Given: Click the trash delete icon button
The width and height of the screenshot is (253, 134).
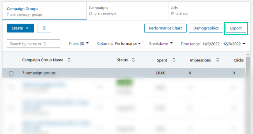Looking at the screenshot, I should pyautogui.click(x=44, y=28).
